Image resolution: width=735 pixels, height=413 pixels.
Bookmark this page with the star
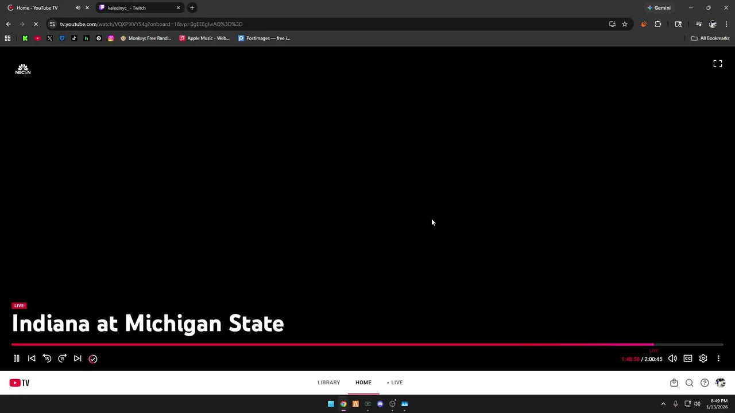(x=625, y=24)
